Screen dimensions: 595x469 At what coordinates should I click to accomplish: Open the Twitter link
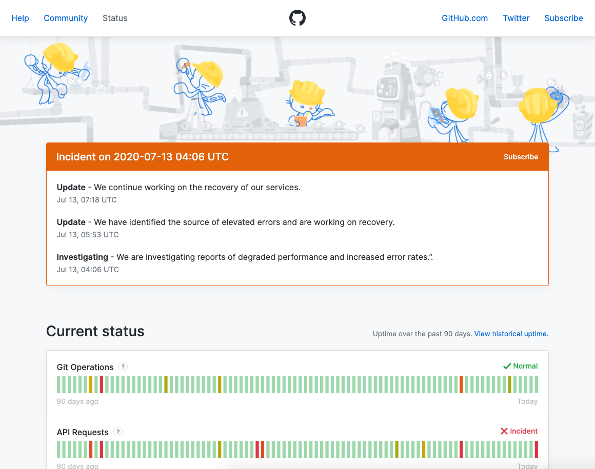coord(516,18)
